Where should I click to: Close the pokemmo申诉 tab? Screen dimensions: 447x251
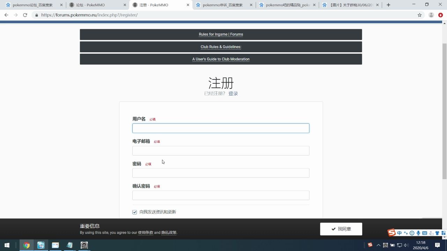pos(251,5)
